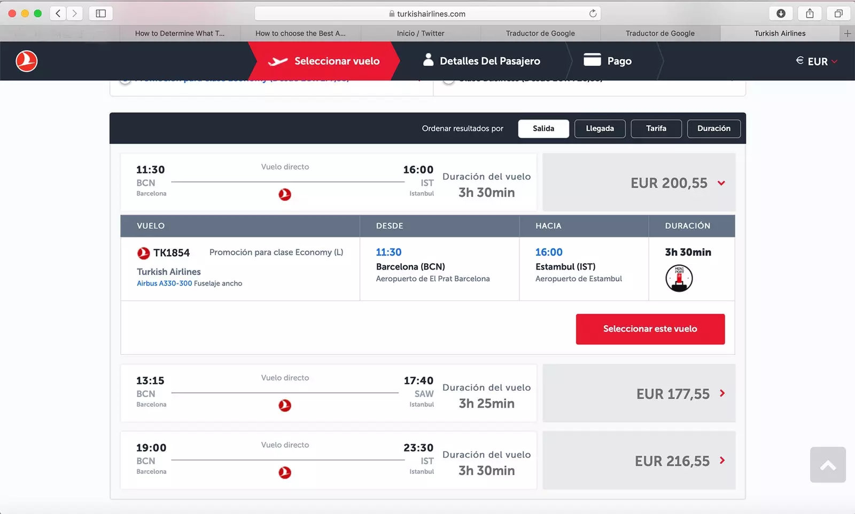Screen dimensions: 855x514
Task: Add a new tab with plus icon
Action: [x=848, y=33]
